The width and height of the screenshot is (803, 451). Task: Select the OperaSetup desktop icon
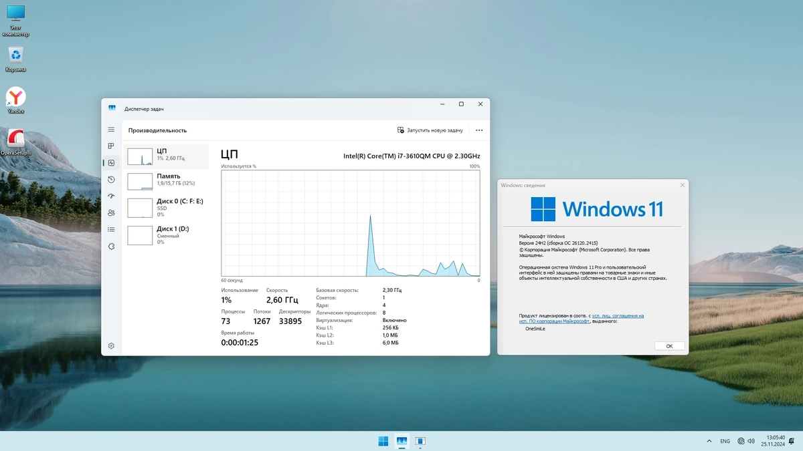coord(15,142)
